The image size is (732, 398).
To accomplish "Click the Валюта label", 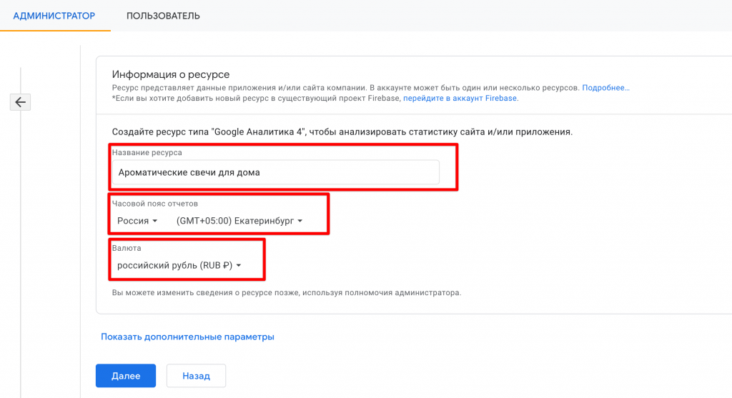I will (125, 248).
